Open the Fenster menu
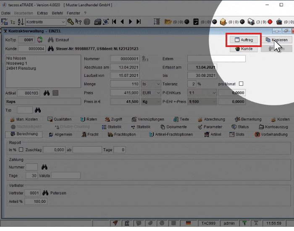The image size is (294, 231). click(73, 13)
